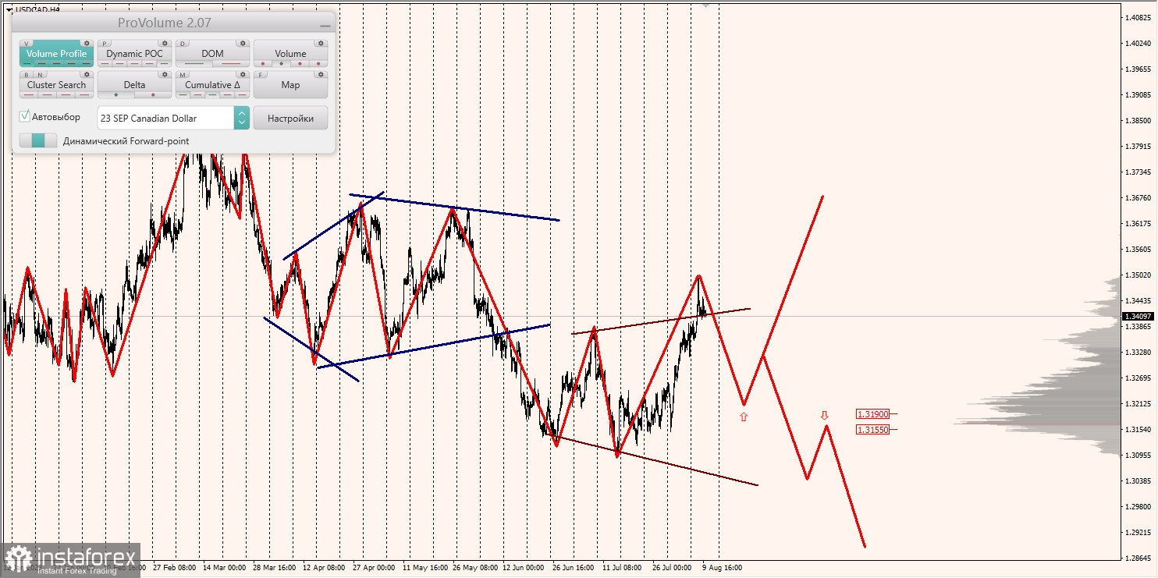Screen dimensions: 1158x578
Task: Open Map gear settings icon
Action: click(321, 74)
